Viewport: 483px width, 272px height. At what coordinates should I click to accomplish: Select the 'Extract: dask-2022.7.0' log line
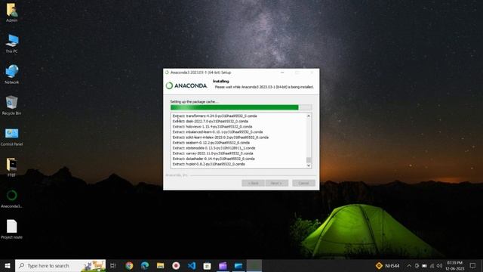(x=210, y=121)
